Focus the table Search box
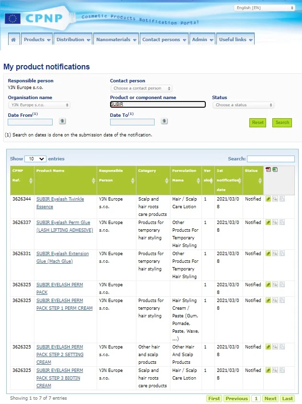Screen dimensions: 302x404 point(271,159)
